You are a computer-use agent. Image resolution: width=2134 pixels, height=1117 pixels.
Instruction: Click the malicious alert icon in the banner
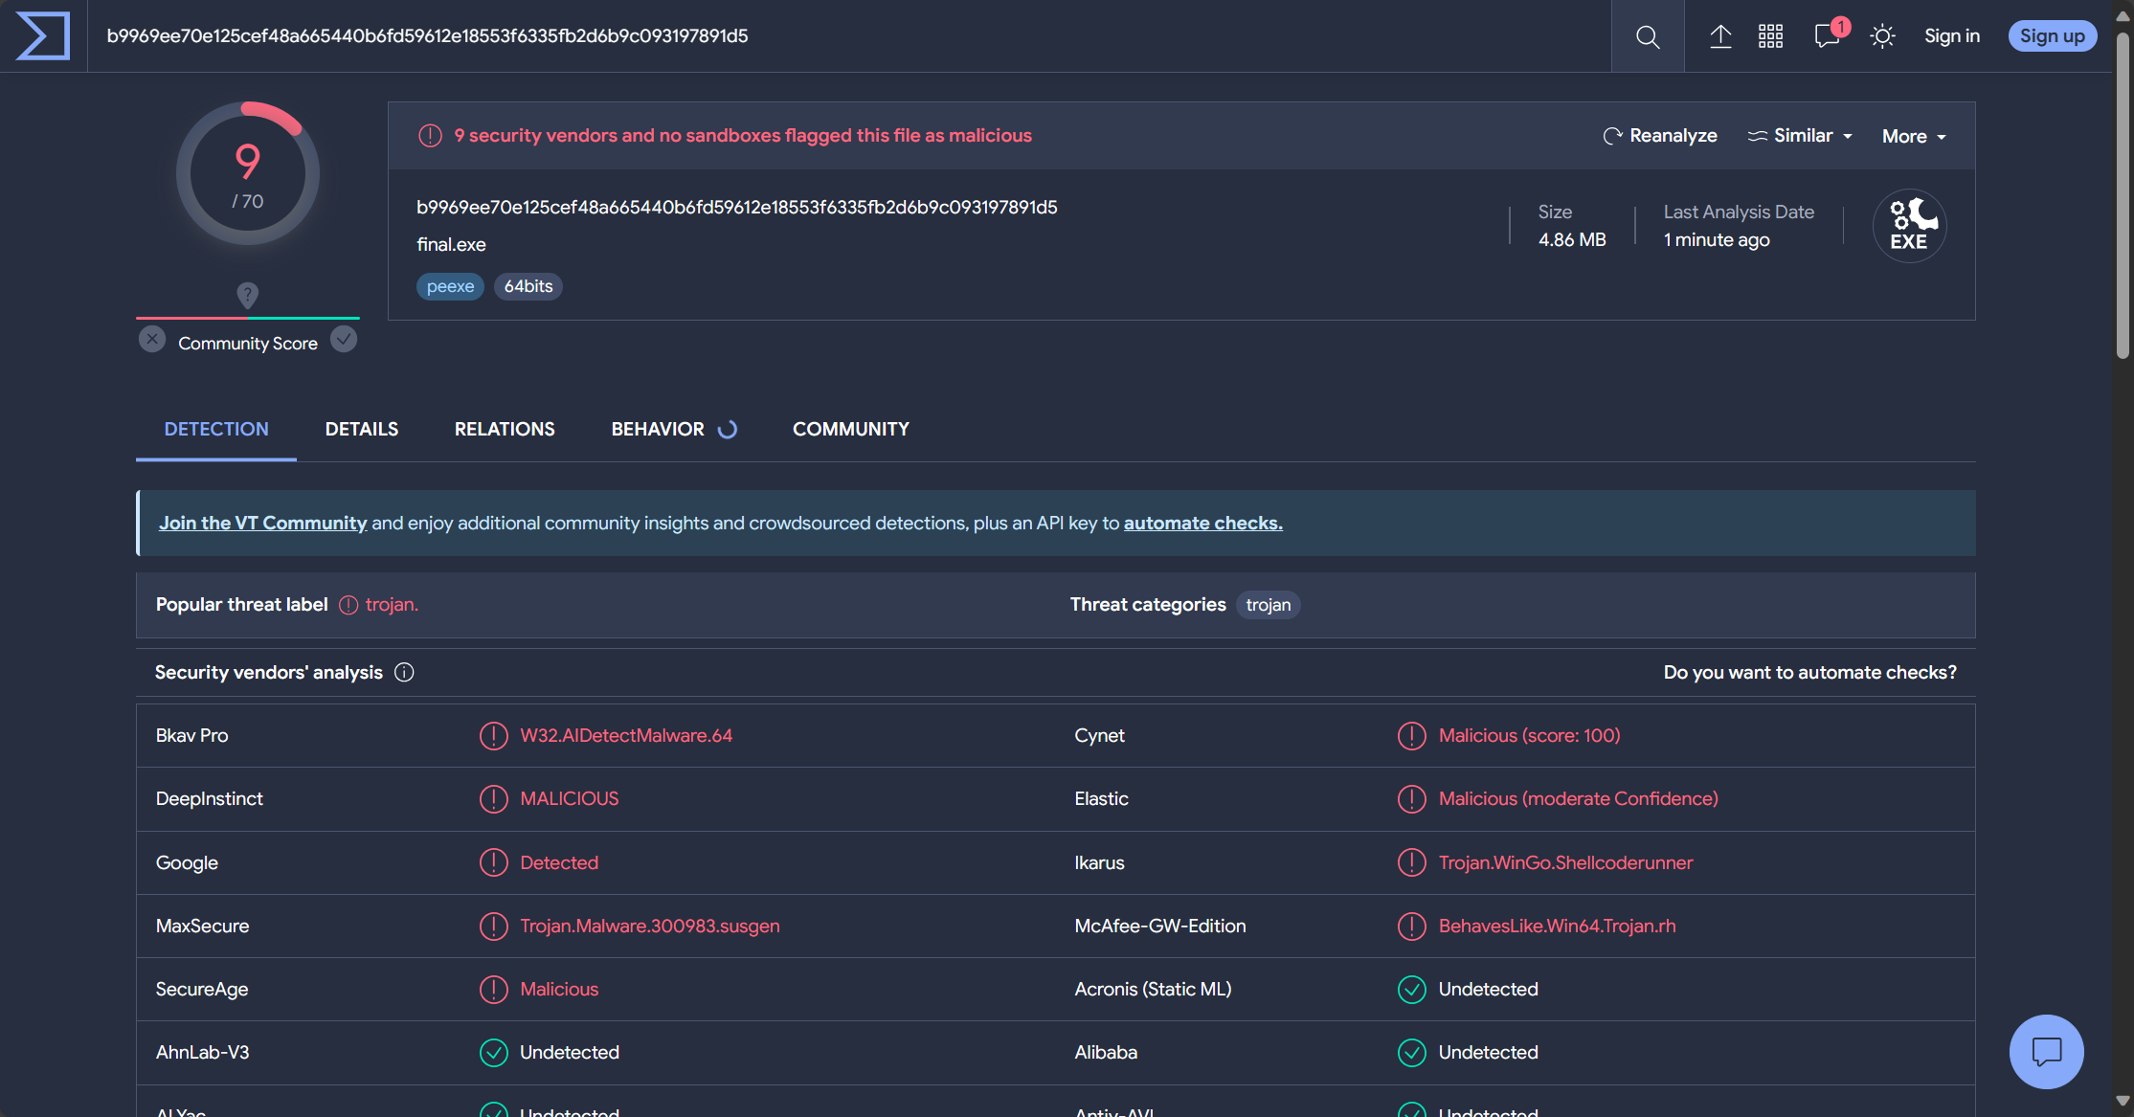(x=430, y=136)
